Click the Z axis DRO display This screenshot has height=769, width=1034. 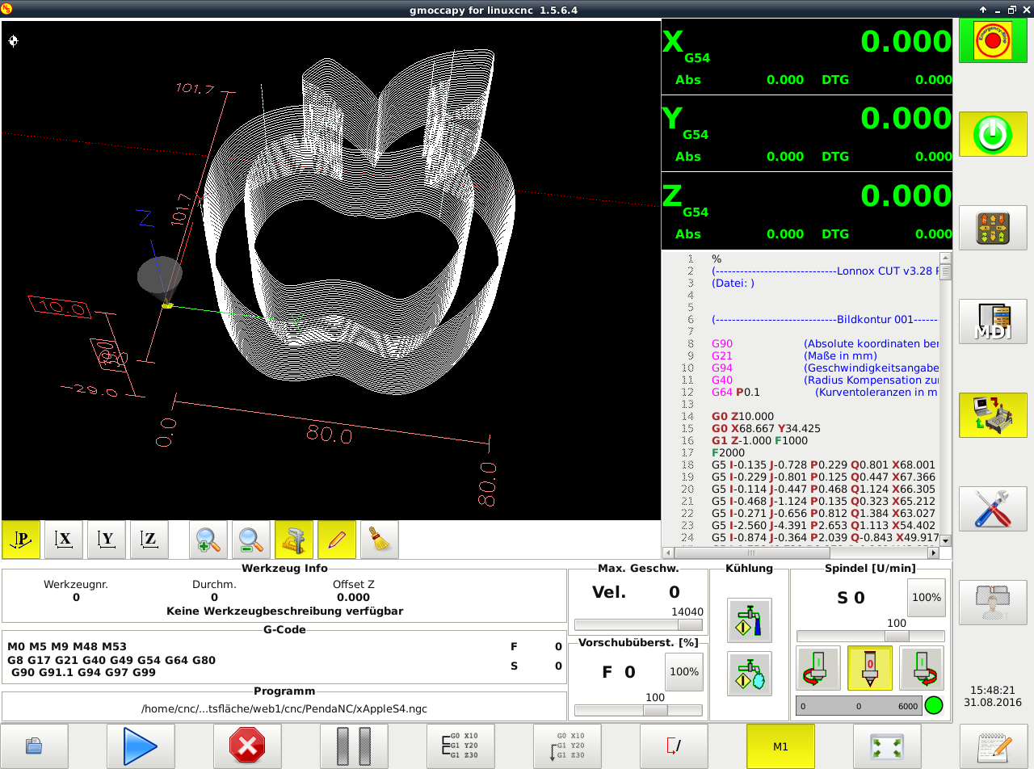coord(807,211)
